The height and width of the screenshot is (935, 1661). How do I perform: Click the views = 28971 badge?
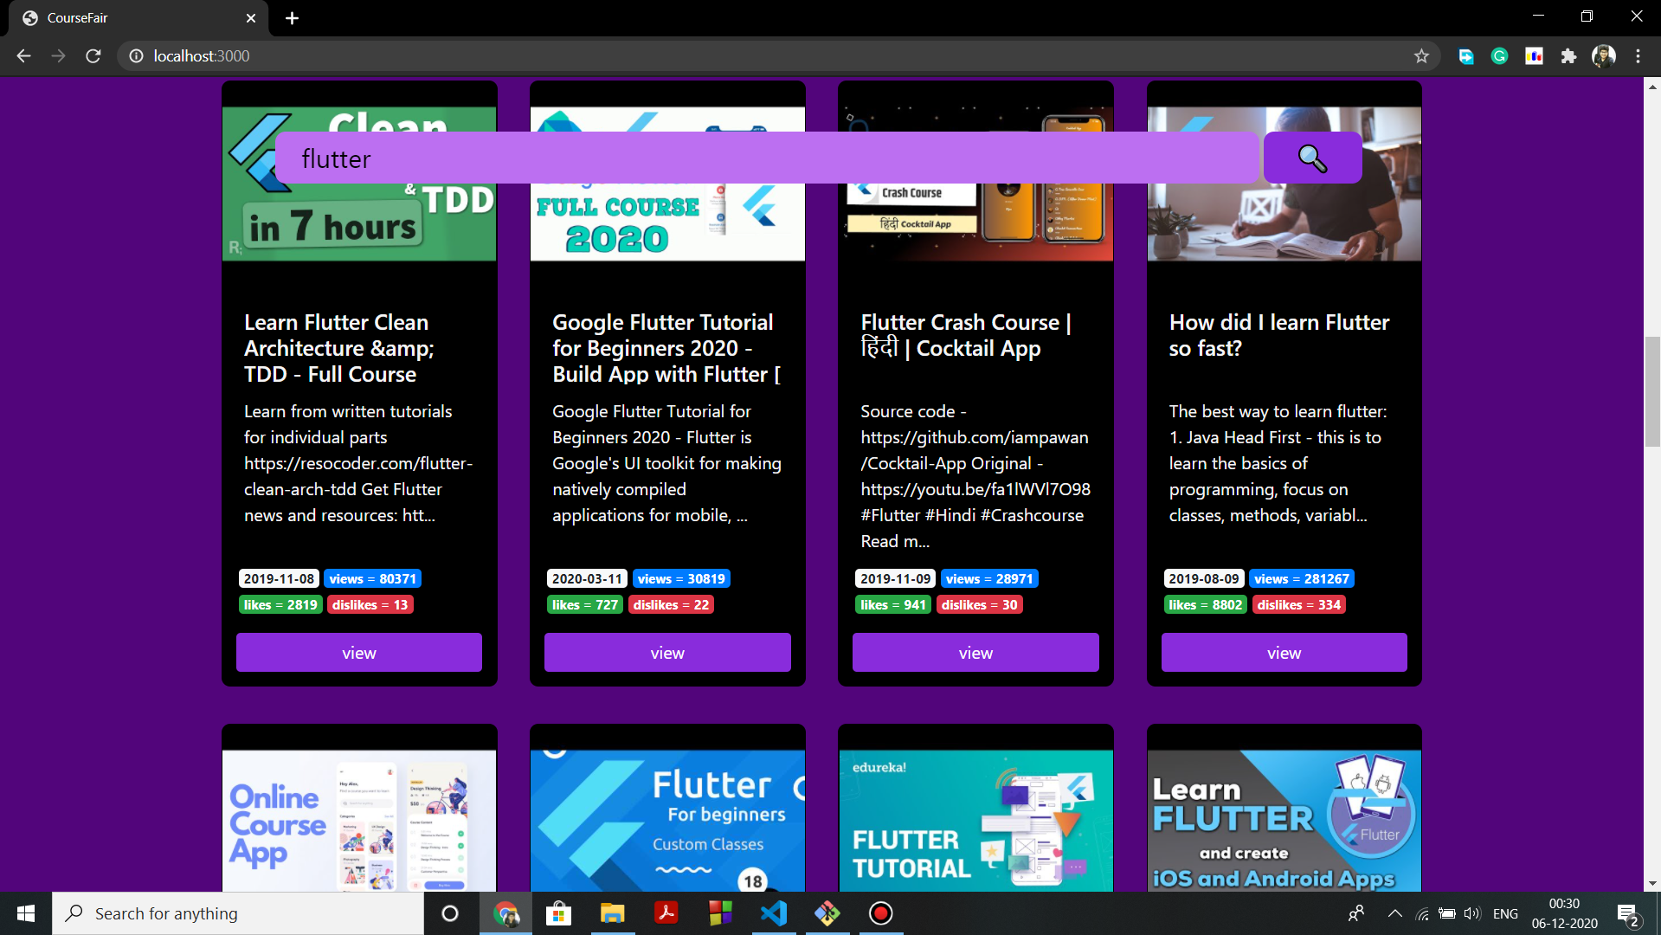(989, 578)
